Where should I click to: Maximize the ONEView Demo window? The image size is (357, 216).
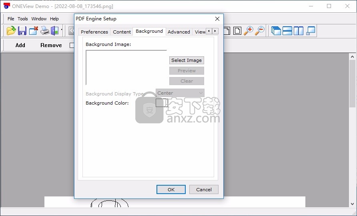coord(329,6)
